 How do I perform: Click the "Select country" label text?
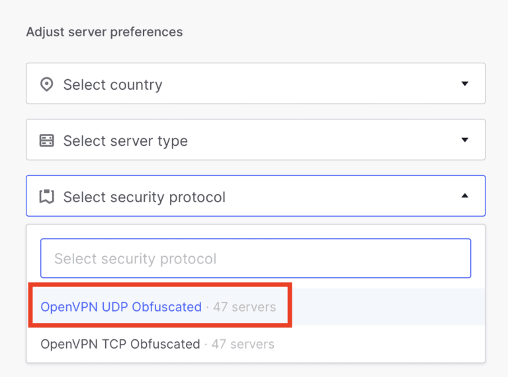click(112, 85)
